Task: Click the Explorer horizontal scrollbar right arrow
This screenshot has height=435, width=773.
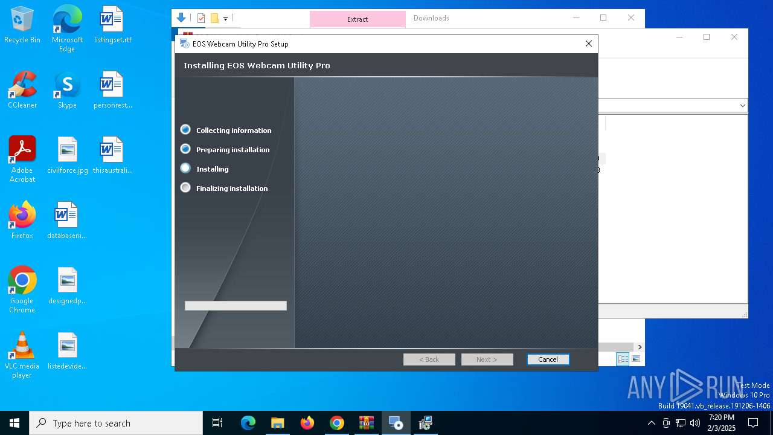Action: pyautogui.click(x=640, y=347)
